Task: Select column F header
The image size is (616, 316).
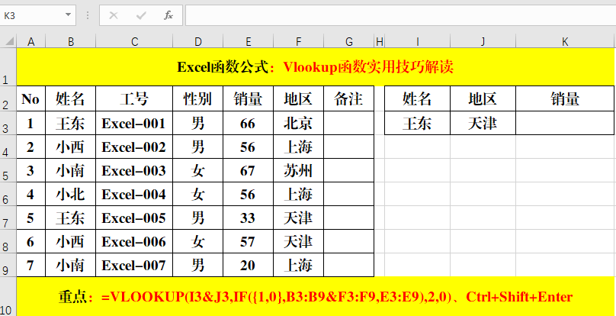Action: point(299,41)
